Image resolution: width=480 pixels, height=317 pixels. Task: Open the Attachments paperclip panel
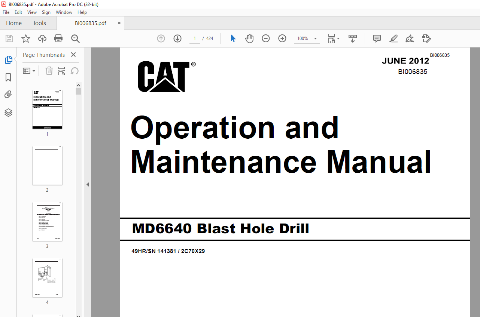coord(8,95)
